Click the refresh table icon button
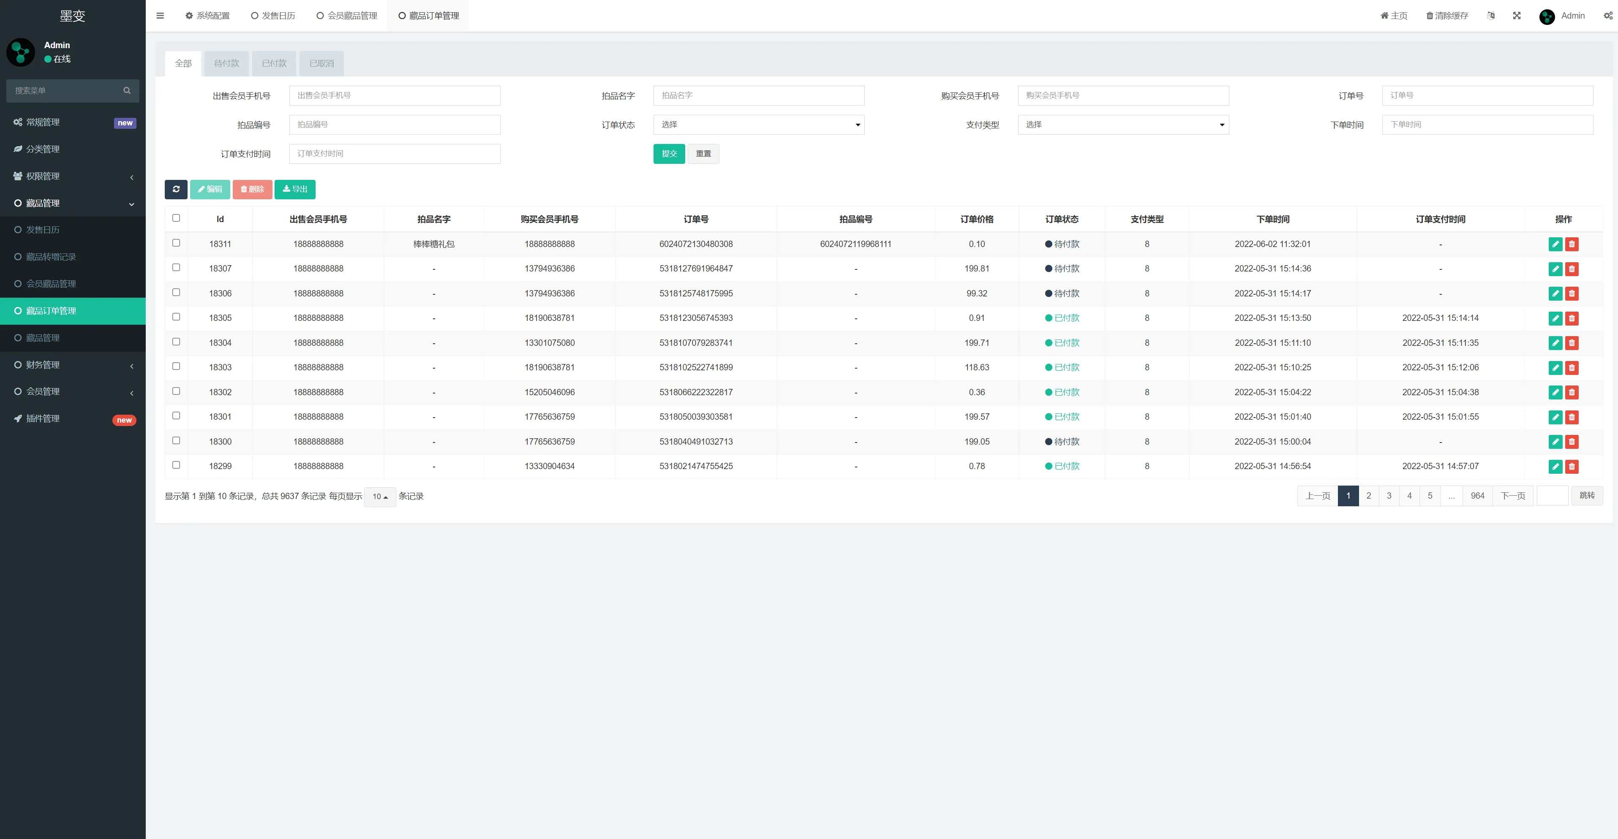Screen dimensions: 1618x839 tap(176, 189)
